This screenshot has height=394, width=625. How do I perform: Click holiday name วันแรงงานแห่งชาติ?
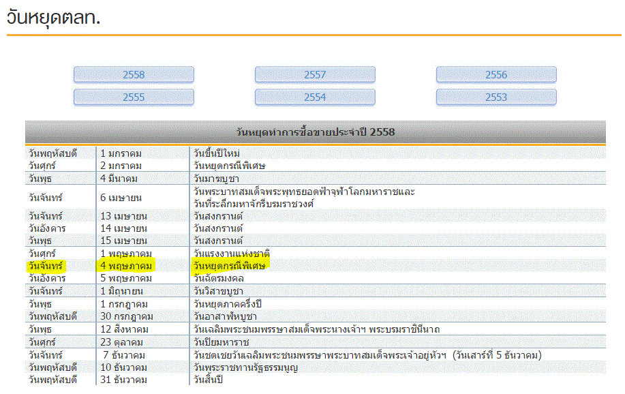tap(232, 254)
